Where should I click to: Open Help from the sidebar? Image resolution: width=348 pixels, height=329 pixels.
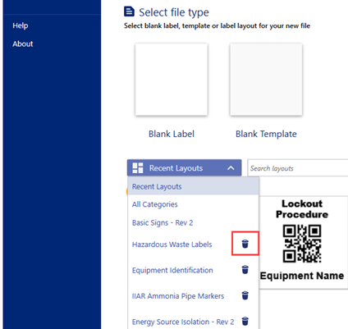[x=21, y=25]
